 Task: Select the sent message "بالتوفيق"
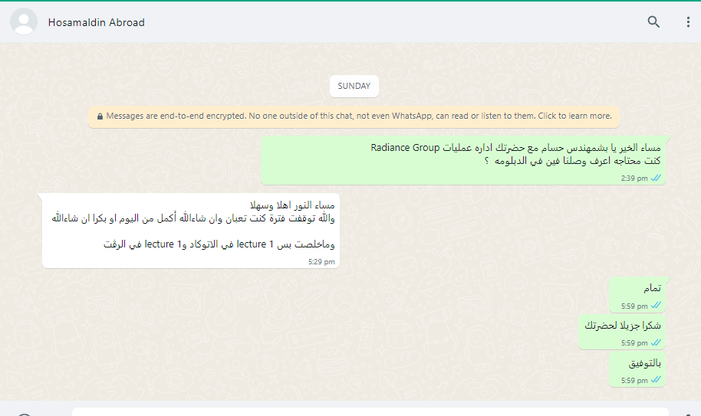click(637, 369)
